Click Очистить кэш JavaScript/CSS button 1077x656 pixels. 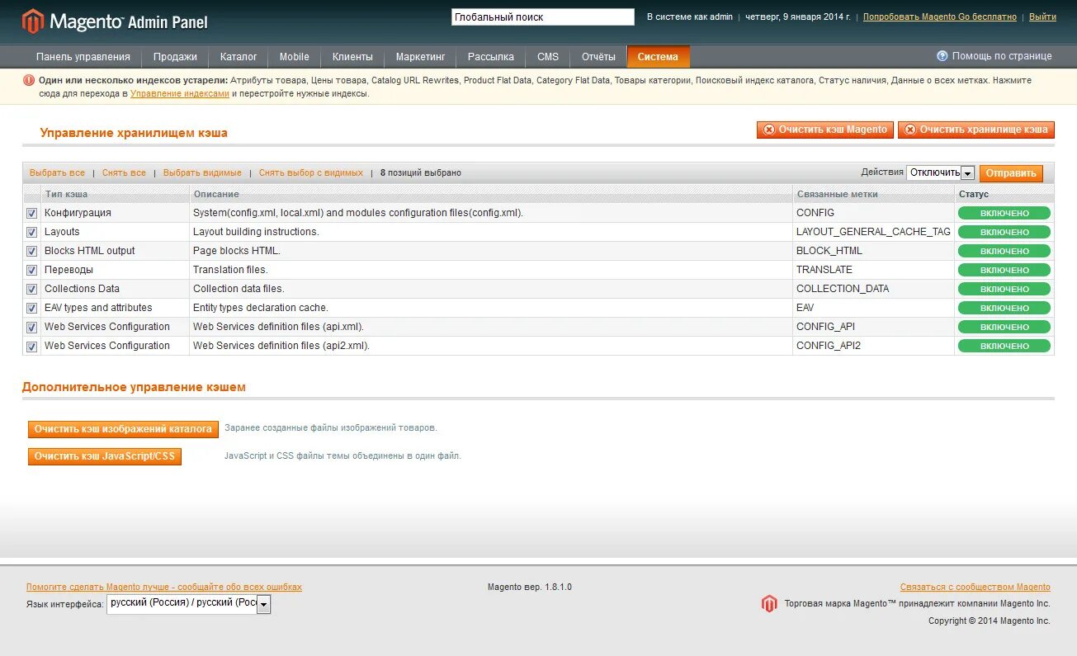click(x=105, y=456)
